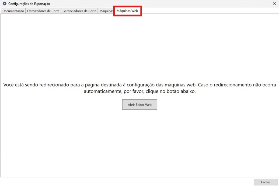
Task: Click the X to close the window
Action: (x=274, y=4)
